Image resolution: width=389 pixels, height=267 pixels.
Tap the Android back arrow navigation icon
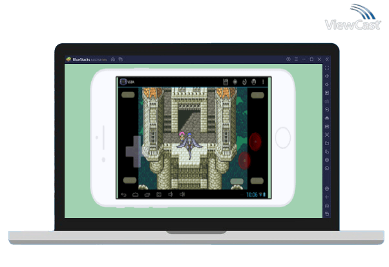coord(124,195)
